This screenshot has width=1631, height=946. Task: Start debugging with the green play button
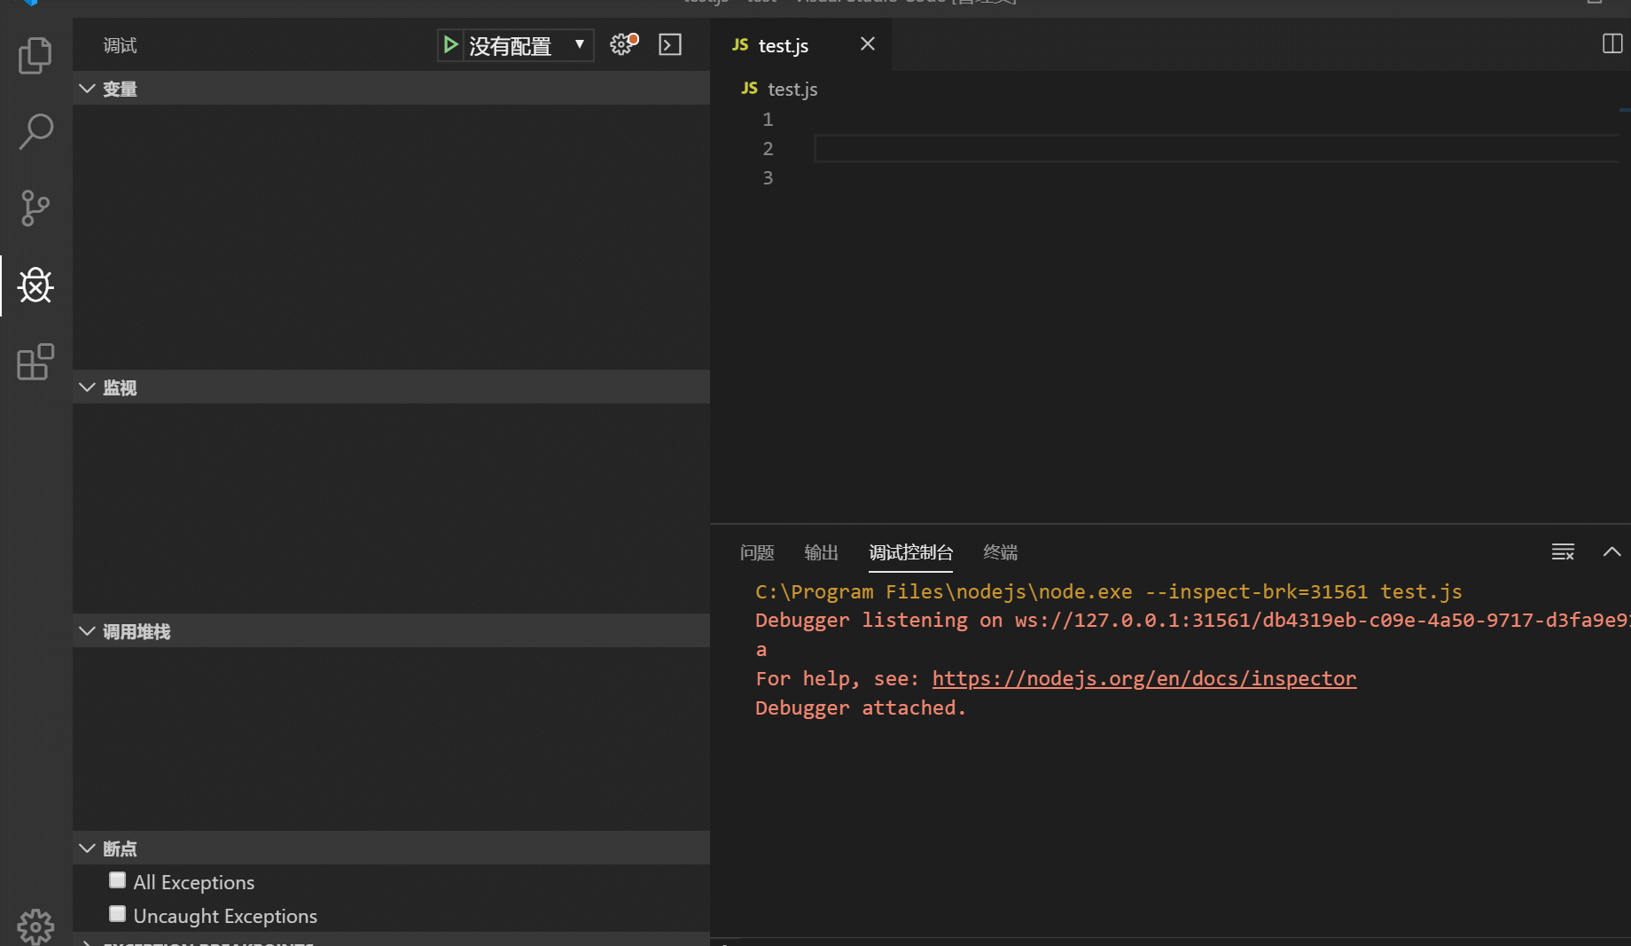coord(451,44)
